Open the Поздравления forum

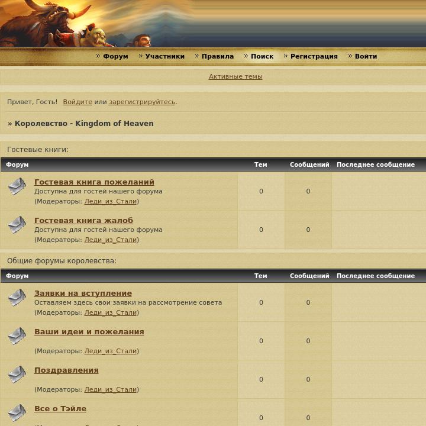(66, 370)
